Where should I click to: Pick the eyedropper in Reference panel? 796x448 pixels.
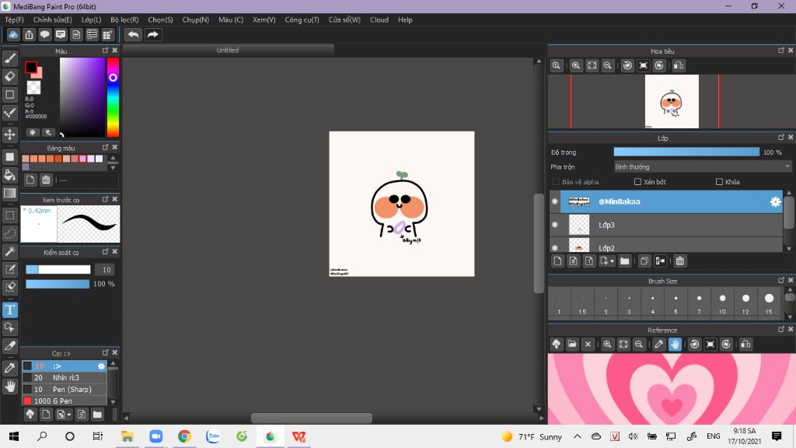659,345
